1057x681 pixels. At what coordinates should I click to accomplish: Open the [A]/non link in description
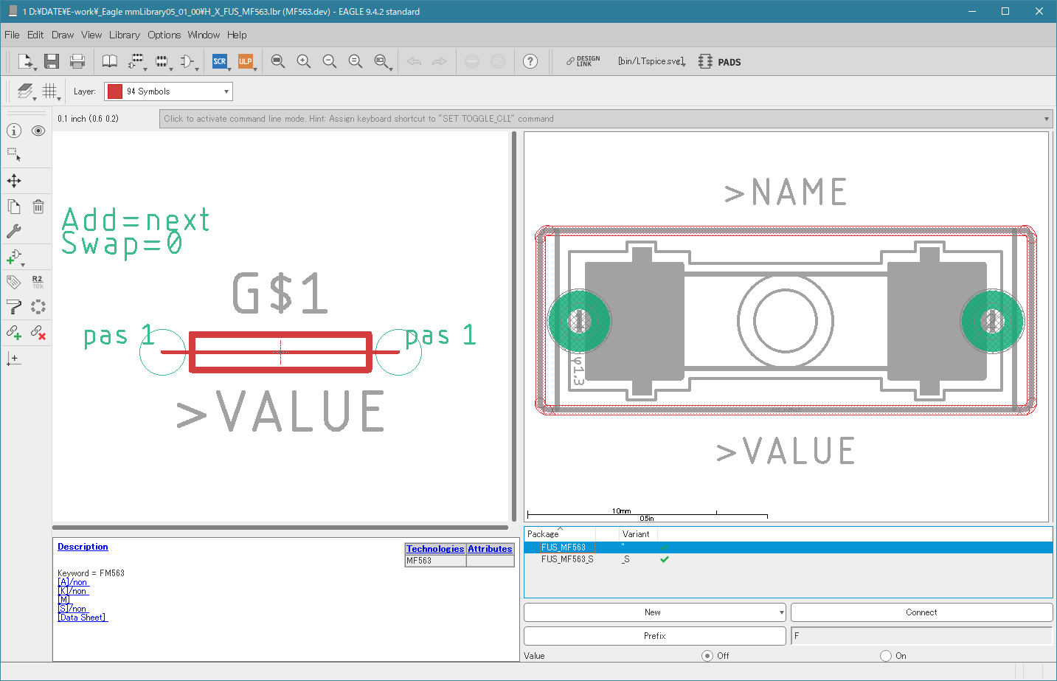pyautogui.click(x=73, y=582)
